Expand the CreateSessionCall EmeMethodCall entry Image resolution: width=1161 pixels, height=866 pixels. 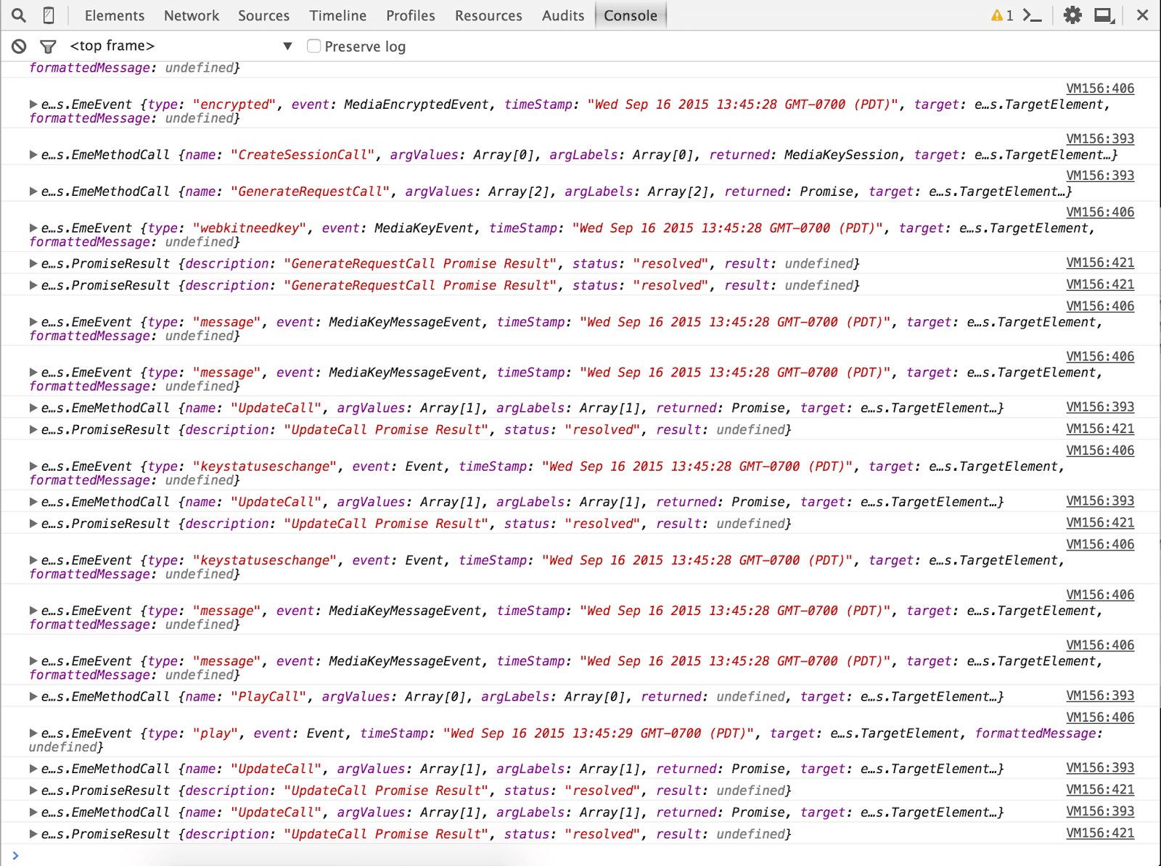point(32,154)
